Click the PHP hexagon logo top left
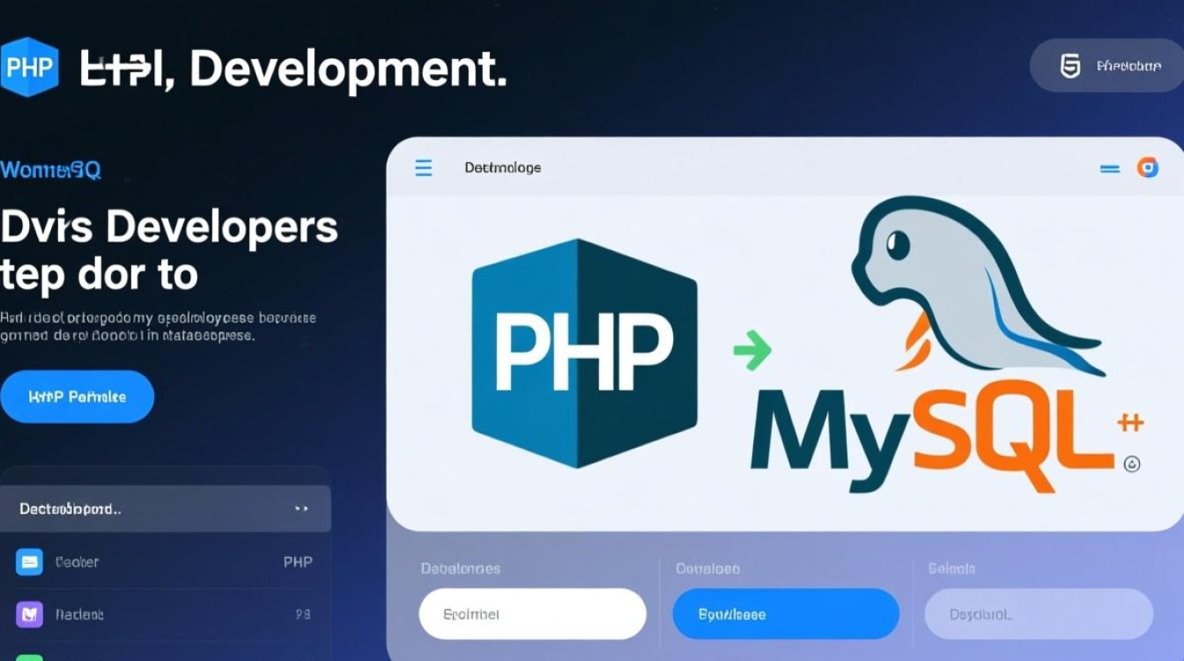 (x=29, y=65)
